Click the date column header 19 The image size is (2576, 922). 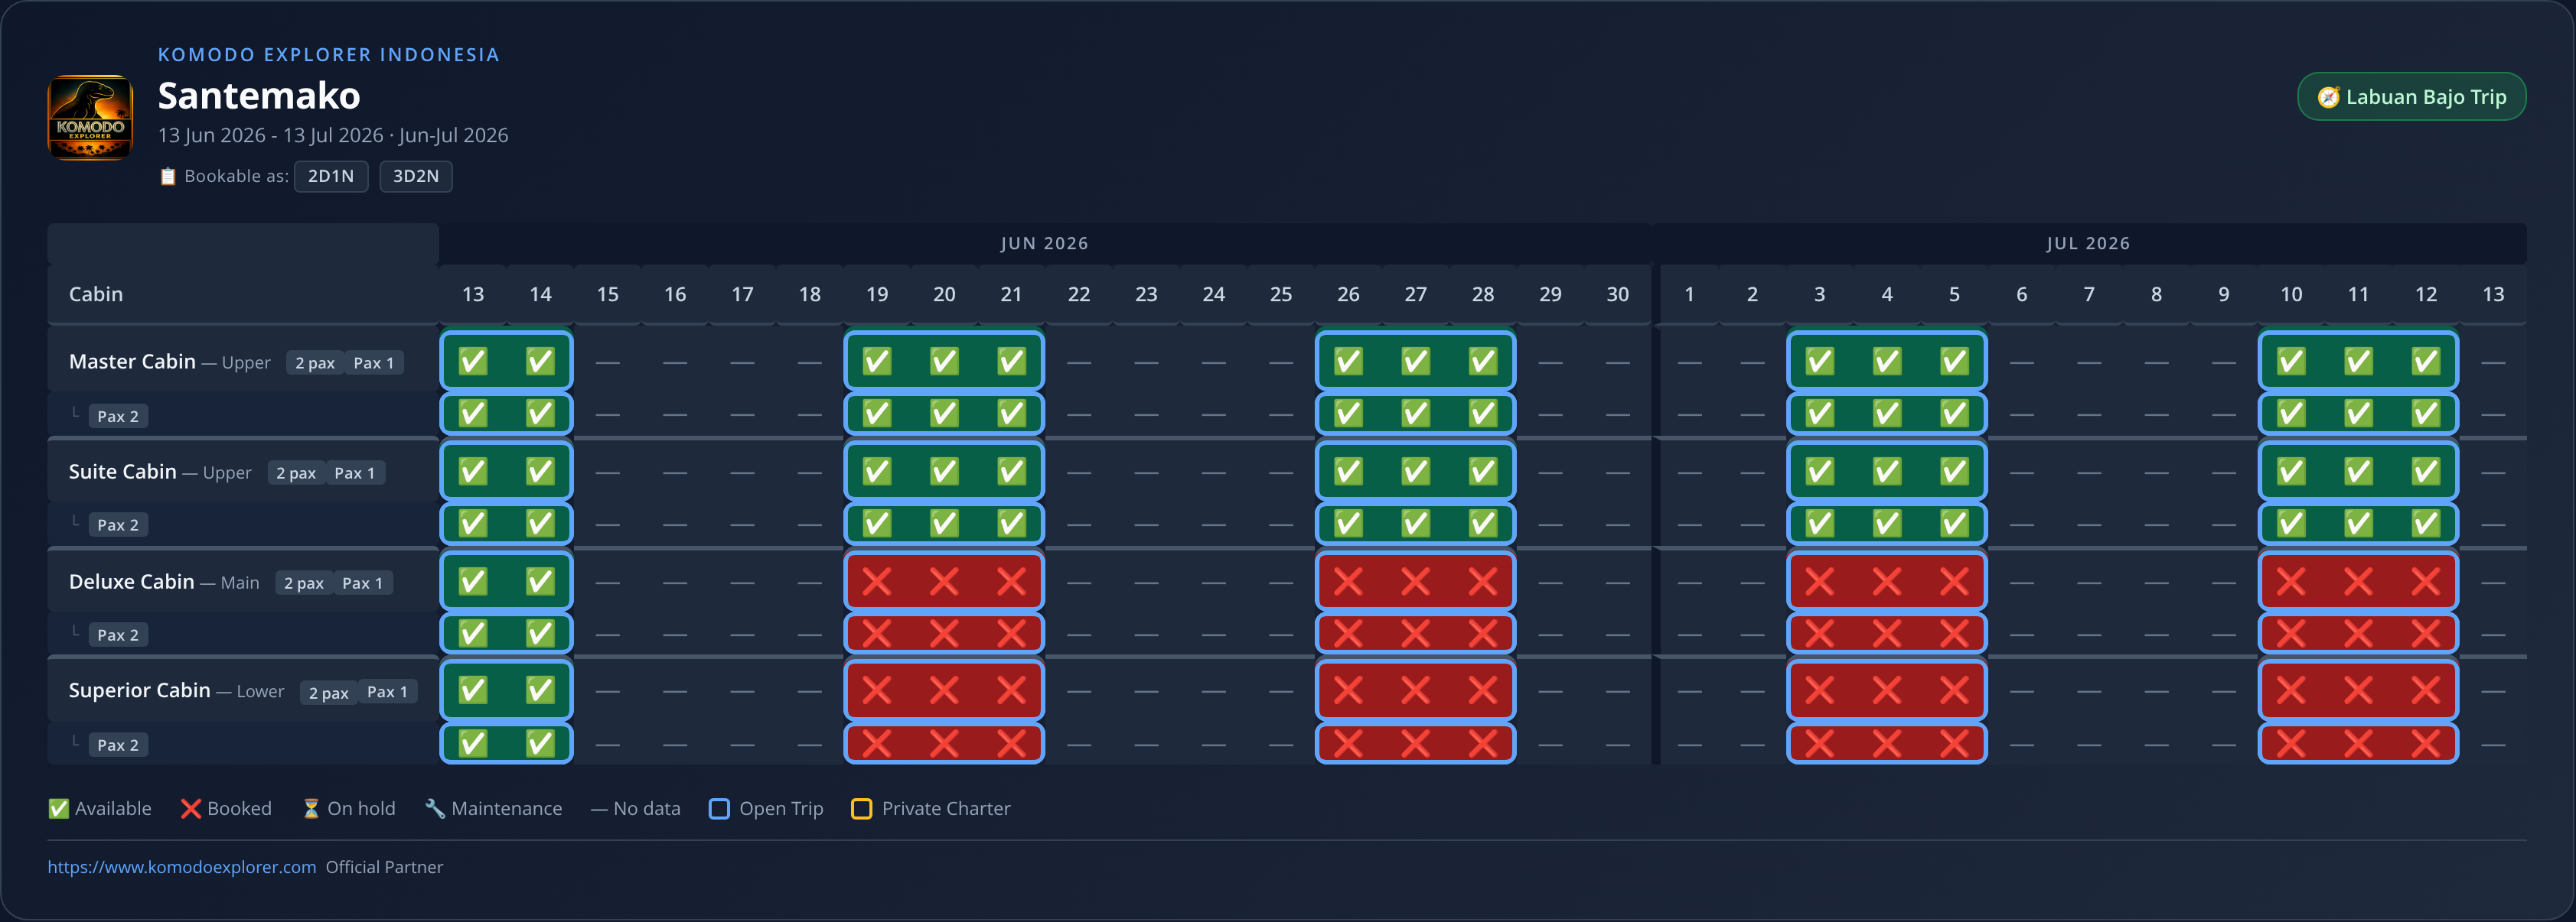coord(877,294)
